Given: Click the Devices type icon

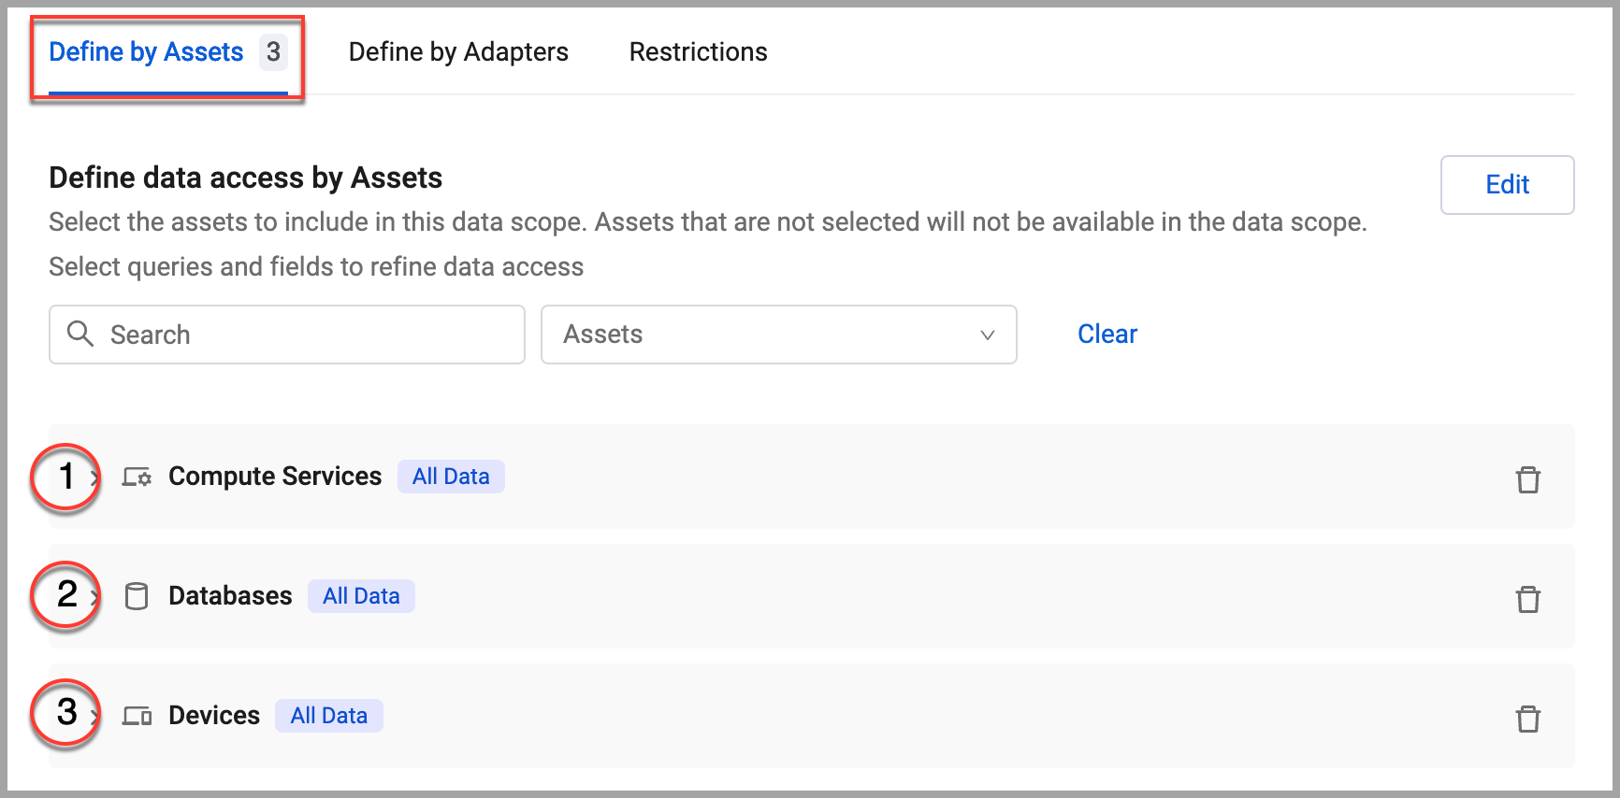Looking at the screenshot, I should pyautogui.click(x=137, y=716).
